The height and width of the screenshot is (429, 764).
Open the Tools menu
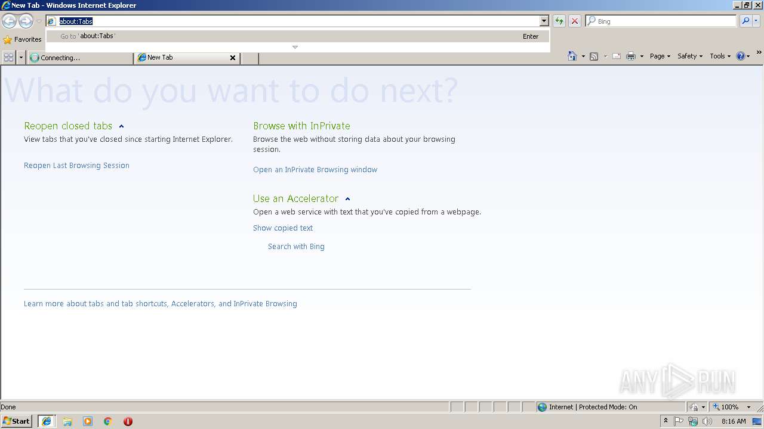[x=720, y=56]
